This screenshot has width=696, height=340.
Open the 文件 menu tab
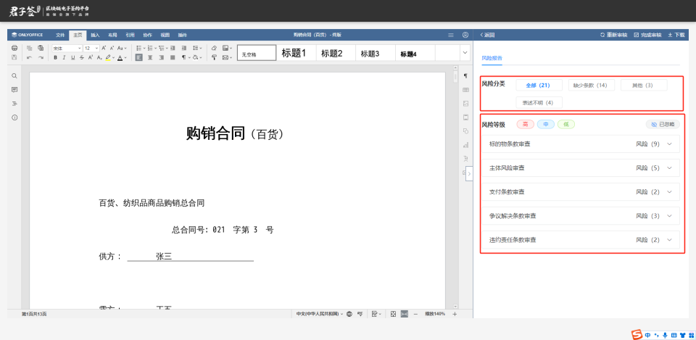click(x=60, y=35)
